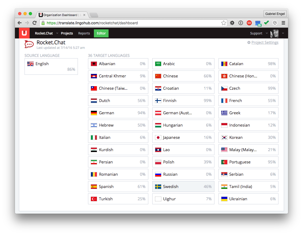Click the green Editor button
Screen dimensions: 303x235
pyautogui.click(x=101, y=33)
